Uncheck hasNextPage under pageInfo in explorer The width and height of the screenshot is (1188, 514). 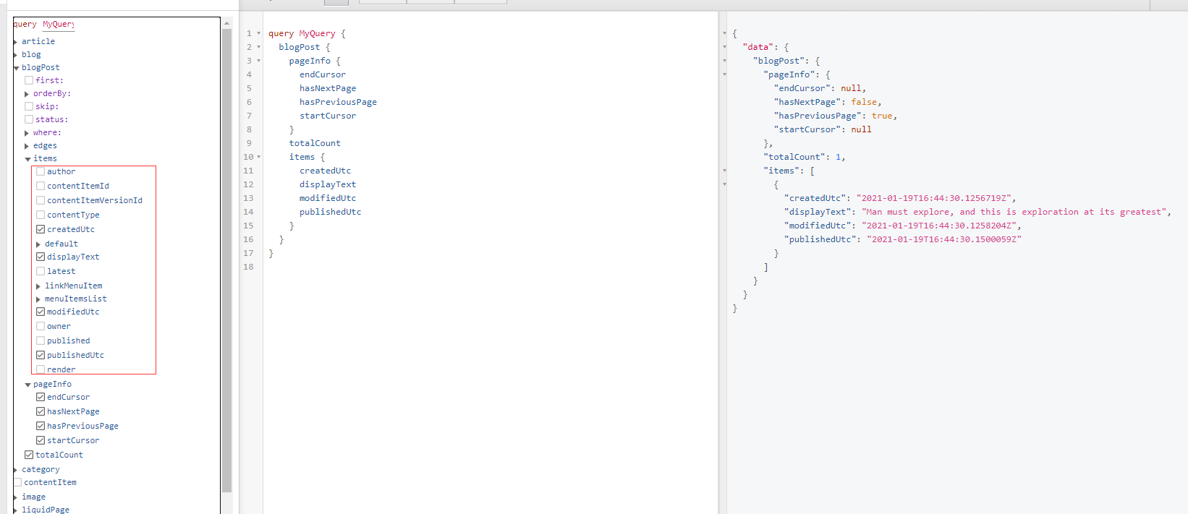[x=41, y=411]
